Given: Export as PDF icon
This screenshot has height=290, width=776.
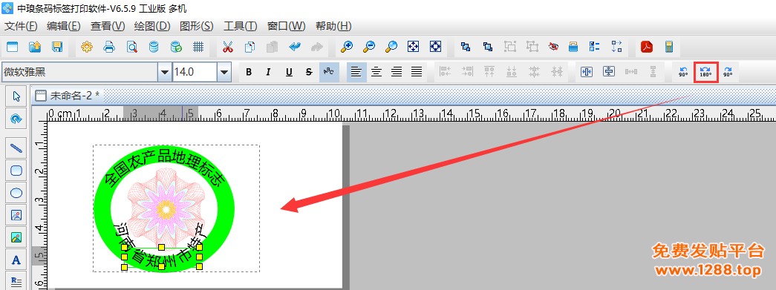Looking at the screenshot, I should [x=647, y=47].
